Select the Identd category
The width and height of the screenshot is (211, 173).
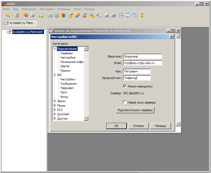coord(65,66)
